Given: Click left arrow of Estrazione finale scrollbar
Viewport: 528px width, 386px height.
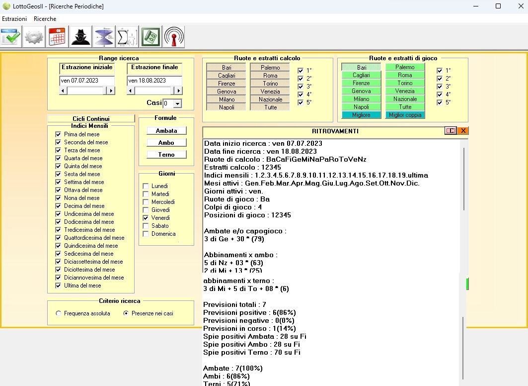Looking at the screenshot, I should 131,91.
